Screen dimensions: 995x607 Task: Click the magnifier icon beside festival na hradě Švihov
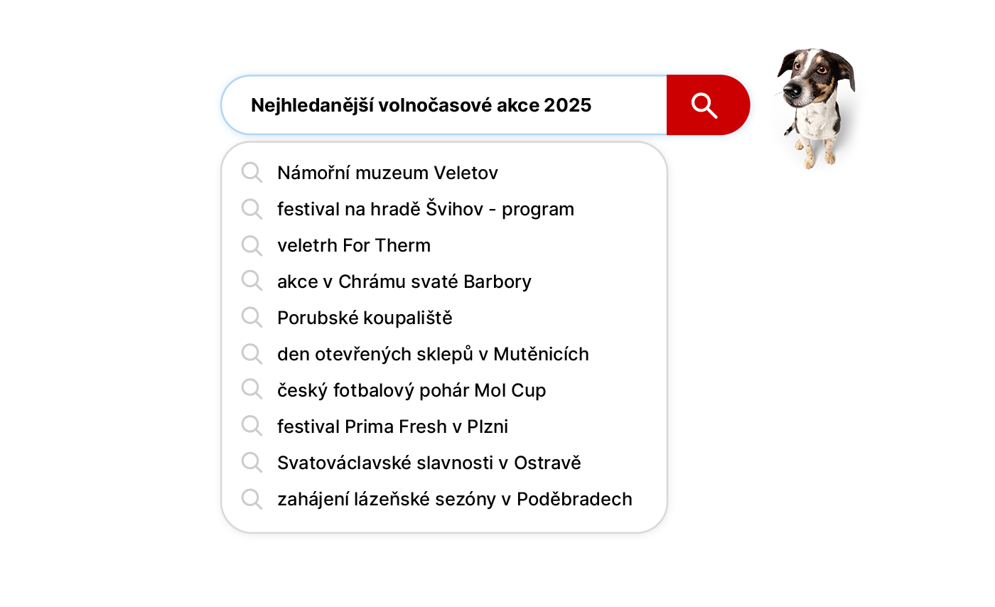click(252, 209)
